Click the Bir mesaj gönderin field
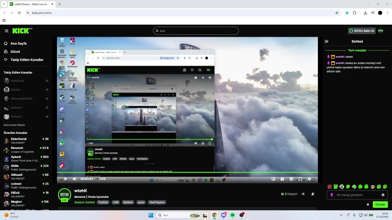This screenshot has width=392, height=220. pyautogui.click(x=357, y=195)
